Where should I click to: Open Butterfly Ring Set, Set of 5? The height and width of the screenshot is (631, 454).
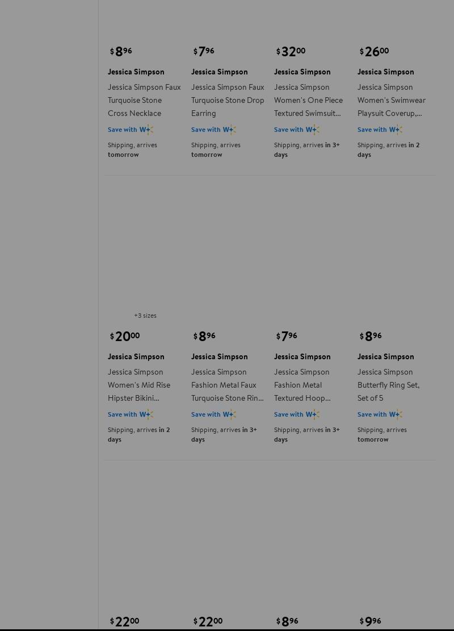click(388, 385)
